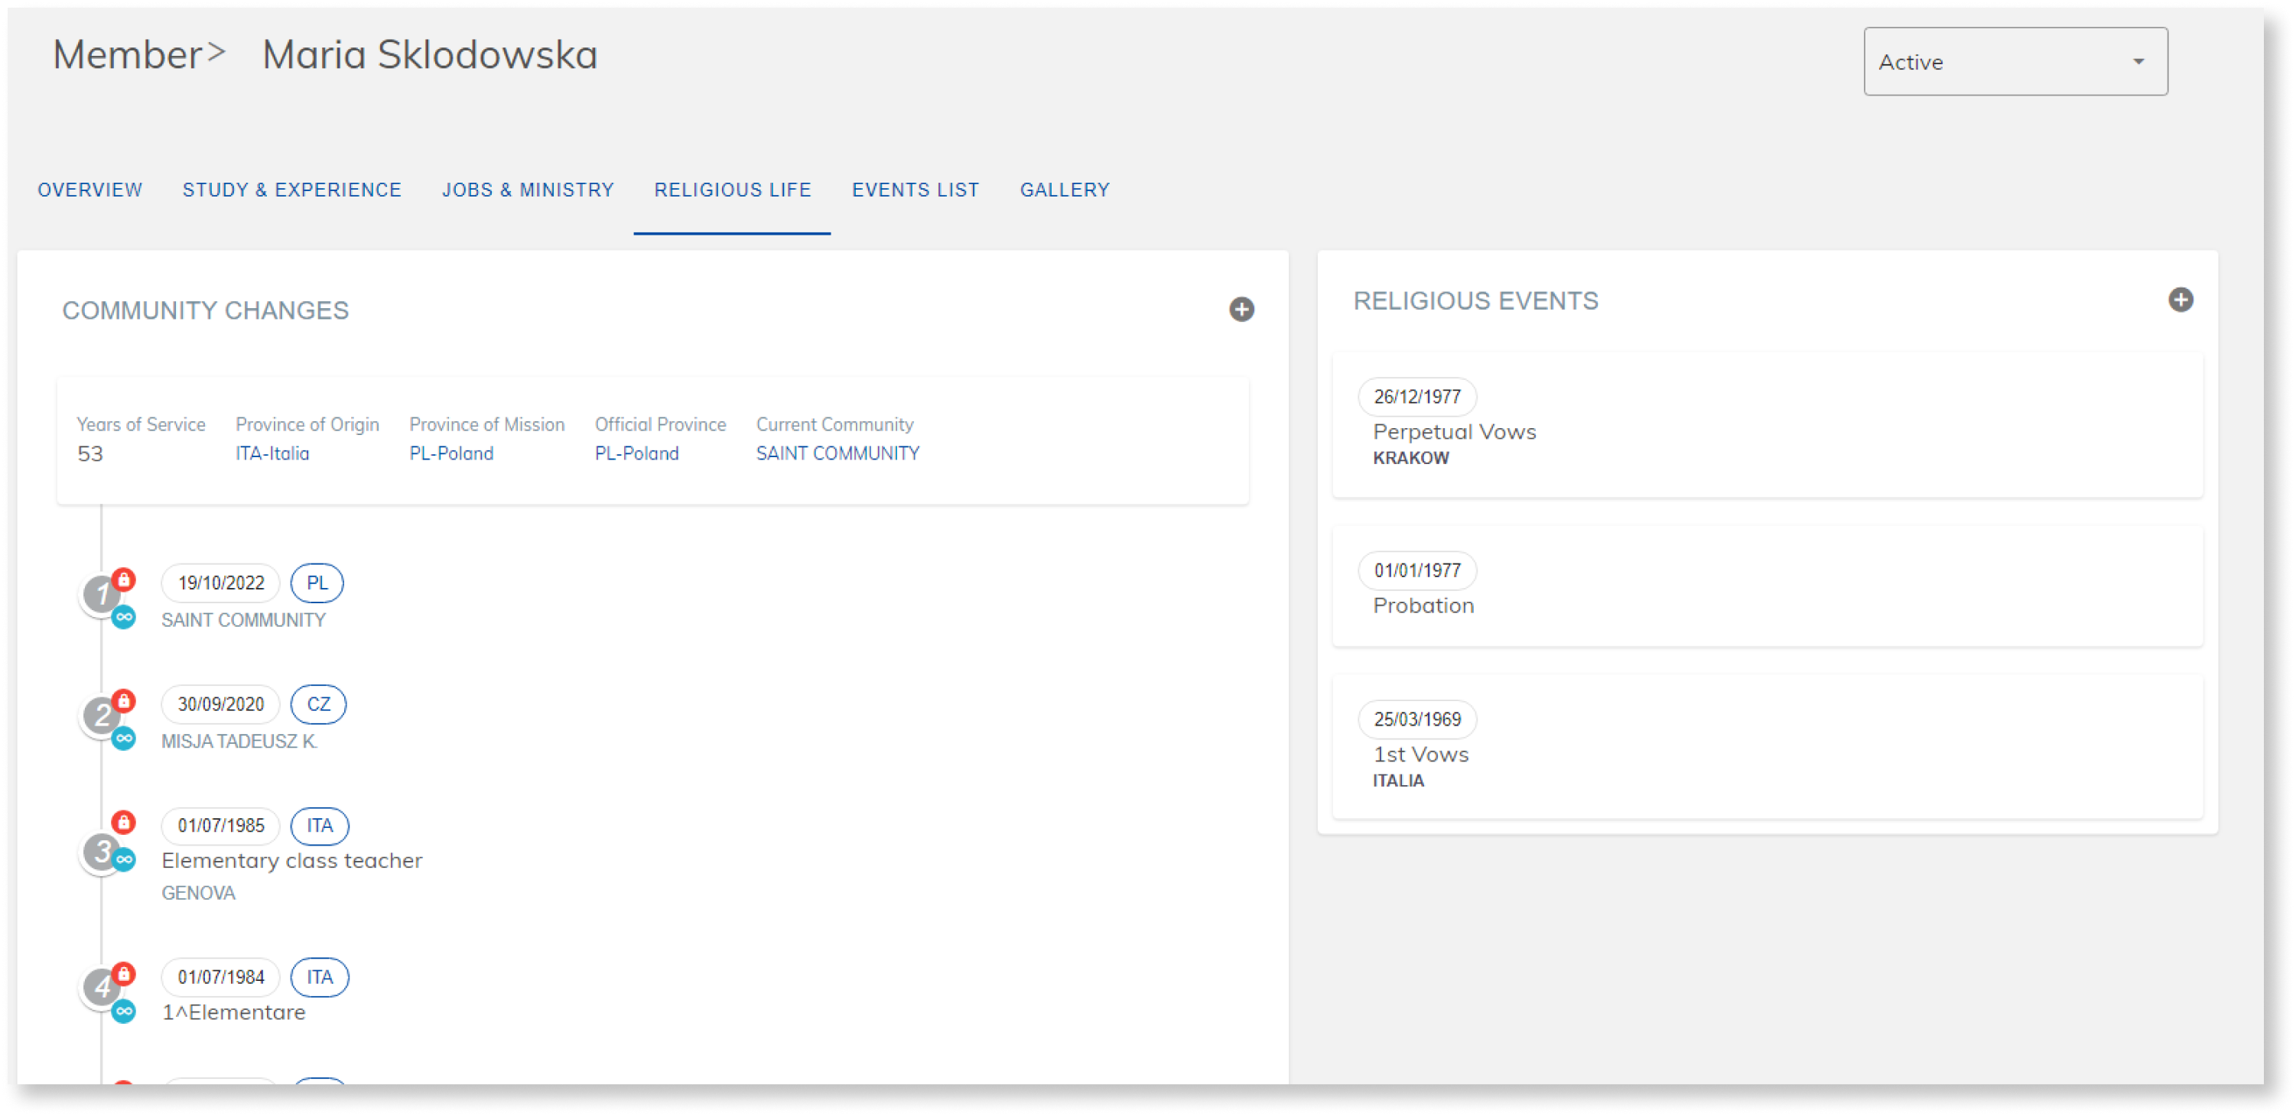
Task: Click the 26/12/1977 date chip on Perpetual Vows
Action: point(1416,396)
